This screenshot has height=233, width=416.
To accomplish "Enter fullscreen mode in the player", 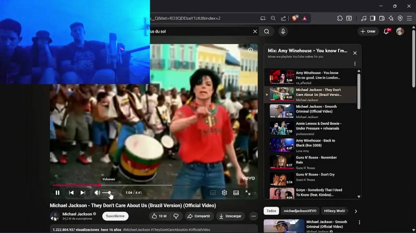I will coord(248,193).
